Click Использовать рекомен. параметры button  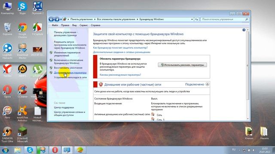182,65
